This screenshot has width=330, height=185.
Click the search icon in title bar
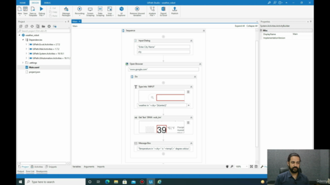pos(269,3)
